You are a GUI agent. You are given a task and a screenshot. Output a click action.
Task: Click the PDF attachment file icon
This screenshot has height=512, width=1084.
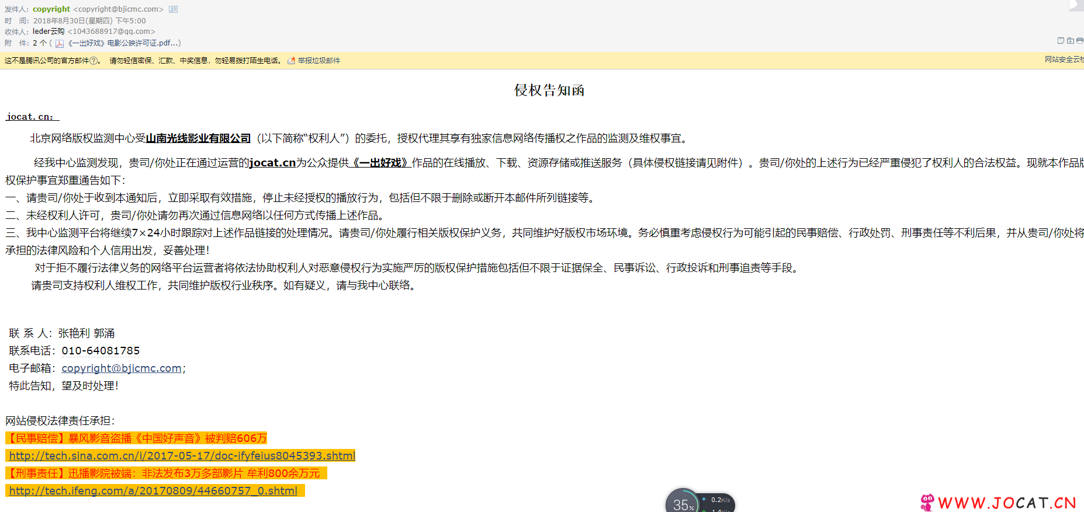(x=60, y=44)
